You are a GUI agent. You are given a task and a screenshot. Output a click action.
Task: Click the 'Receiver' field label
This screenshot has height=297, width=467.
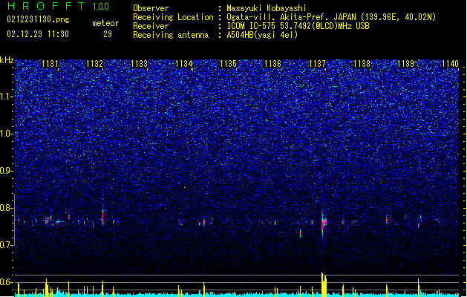coord(151,26)
